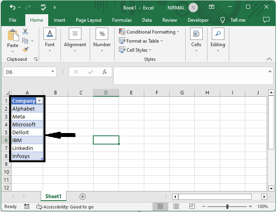Click the Cut scissors icon
The image size is (277, 212).
click(x=25, y=32)
